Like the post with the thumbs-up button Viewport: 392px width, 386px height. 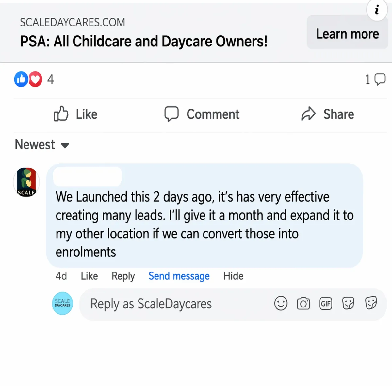(x=75, y=114)
